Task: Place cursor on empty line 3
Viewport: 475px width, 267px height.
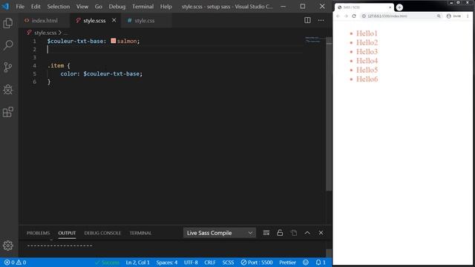Action: click(x=176, y=57)
